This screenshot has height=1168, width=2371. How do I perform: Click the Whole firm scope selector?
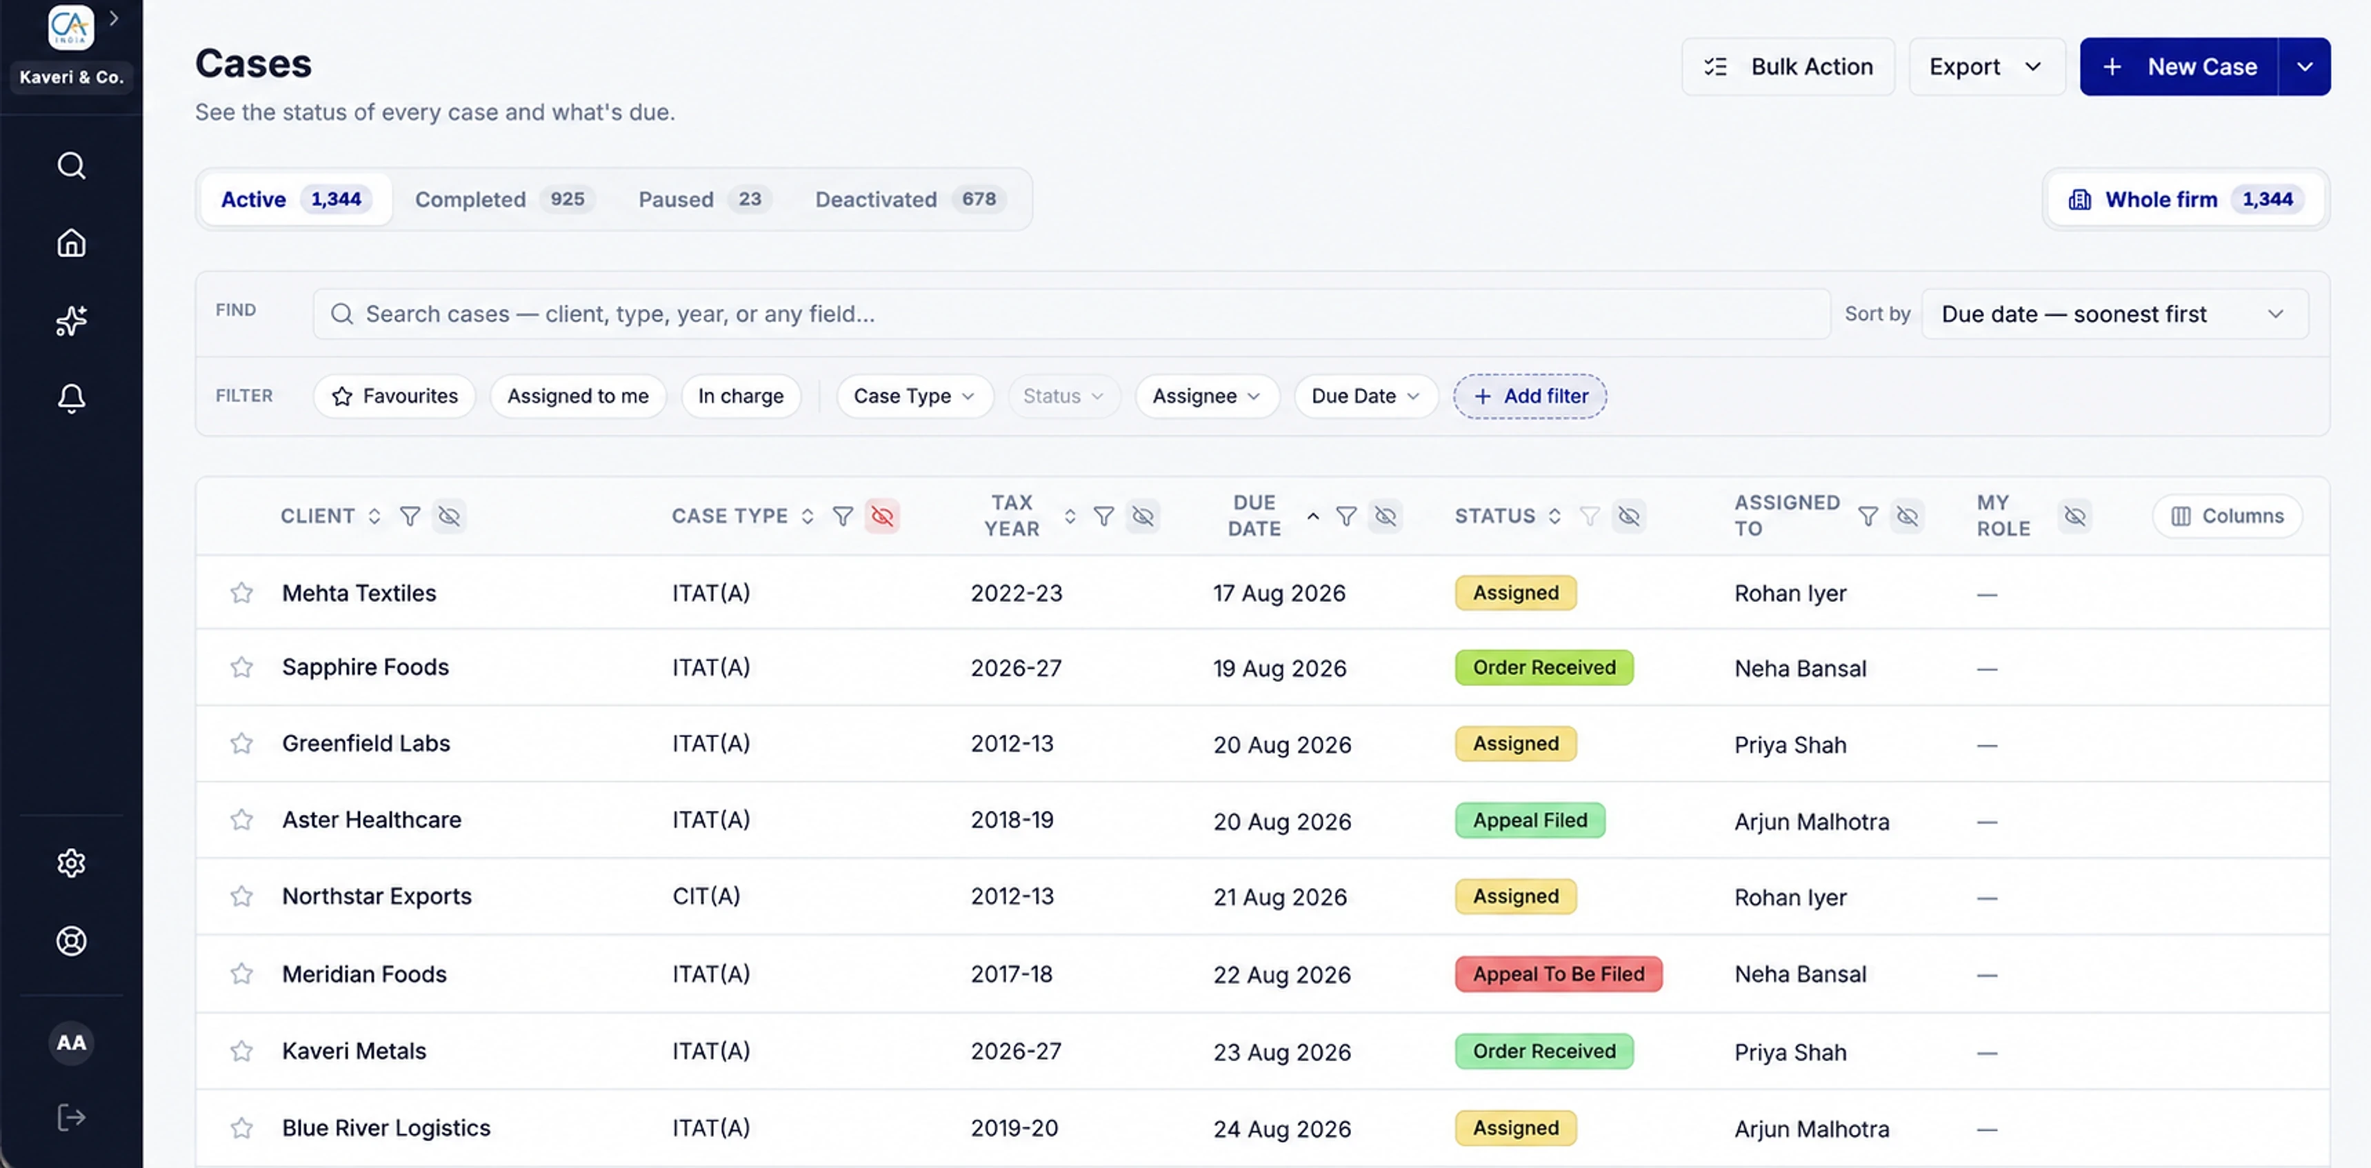2185,199
